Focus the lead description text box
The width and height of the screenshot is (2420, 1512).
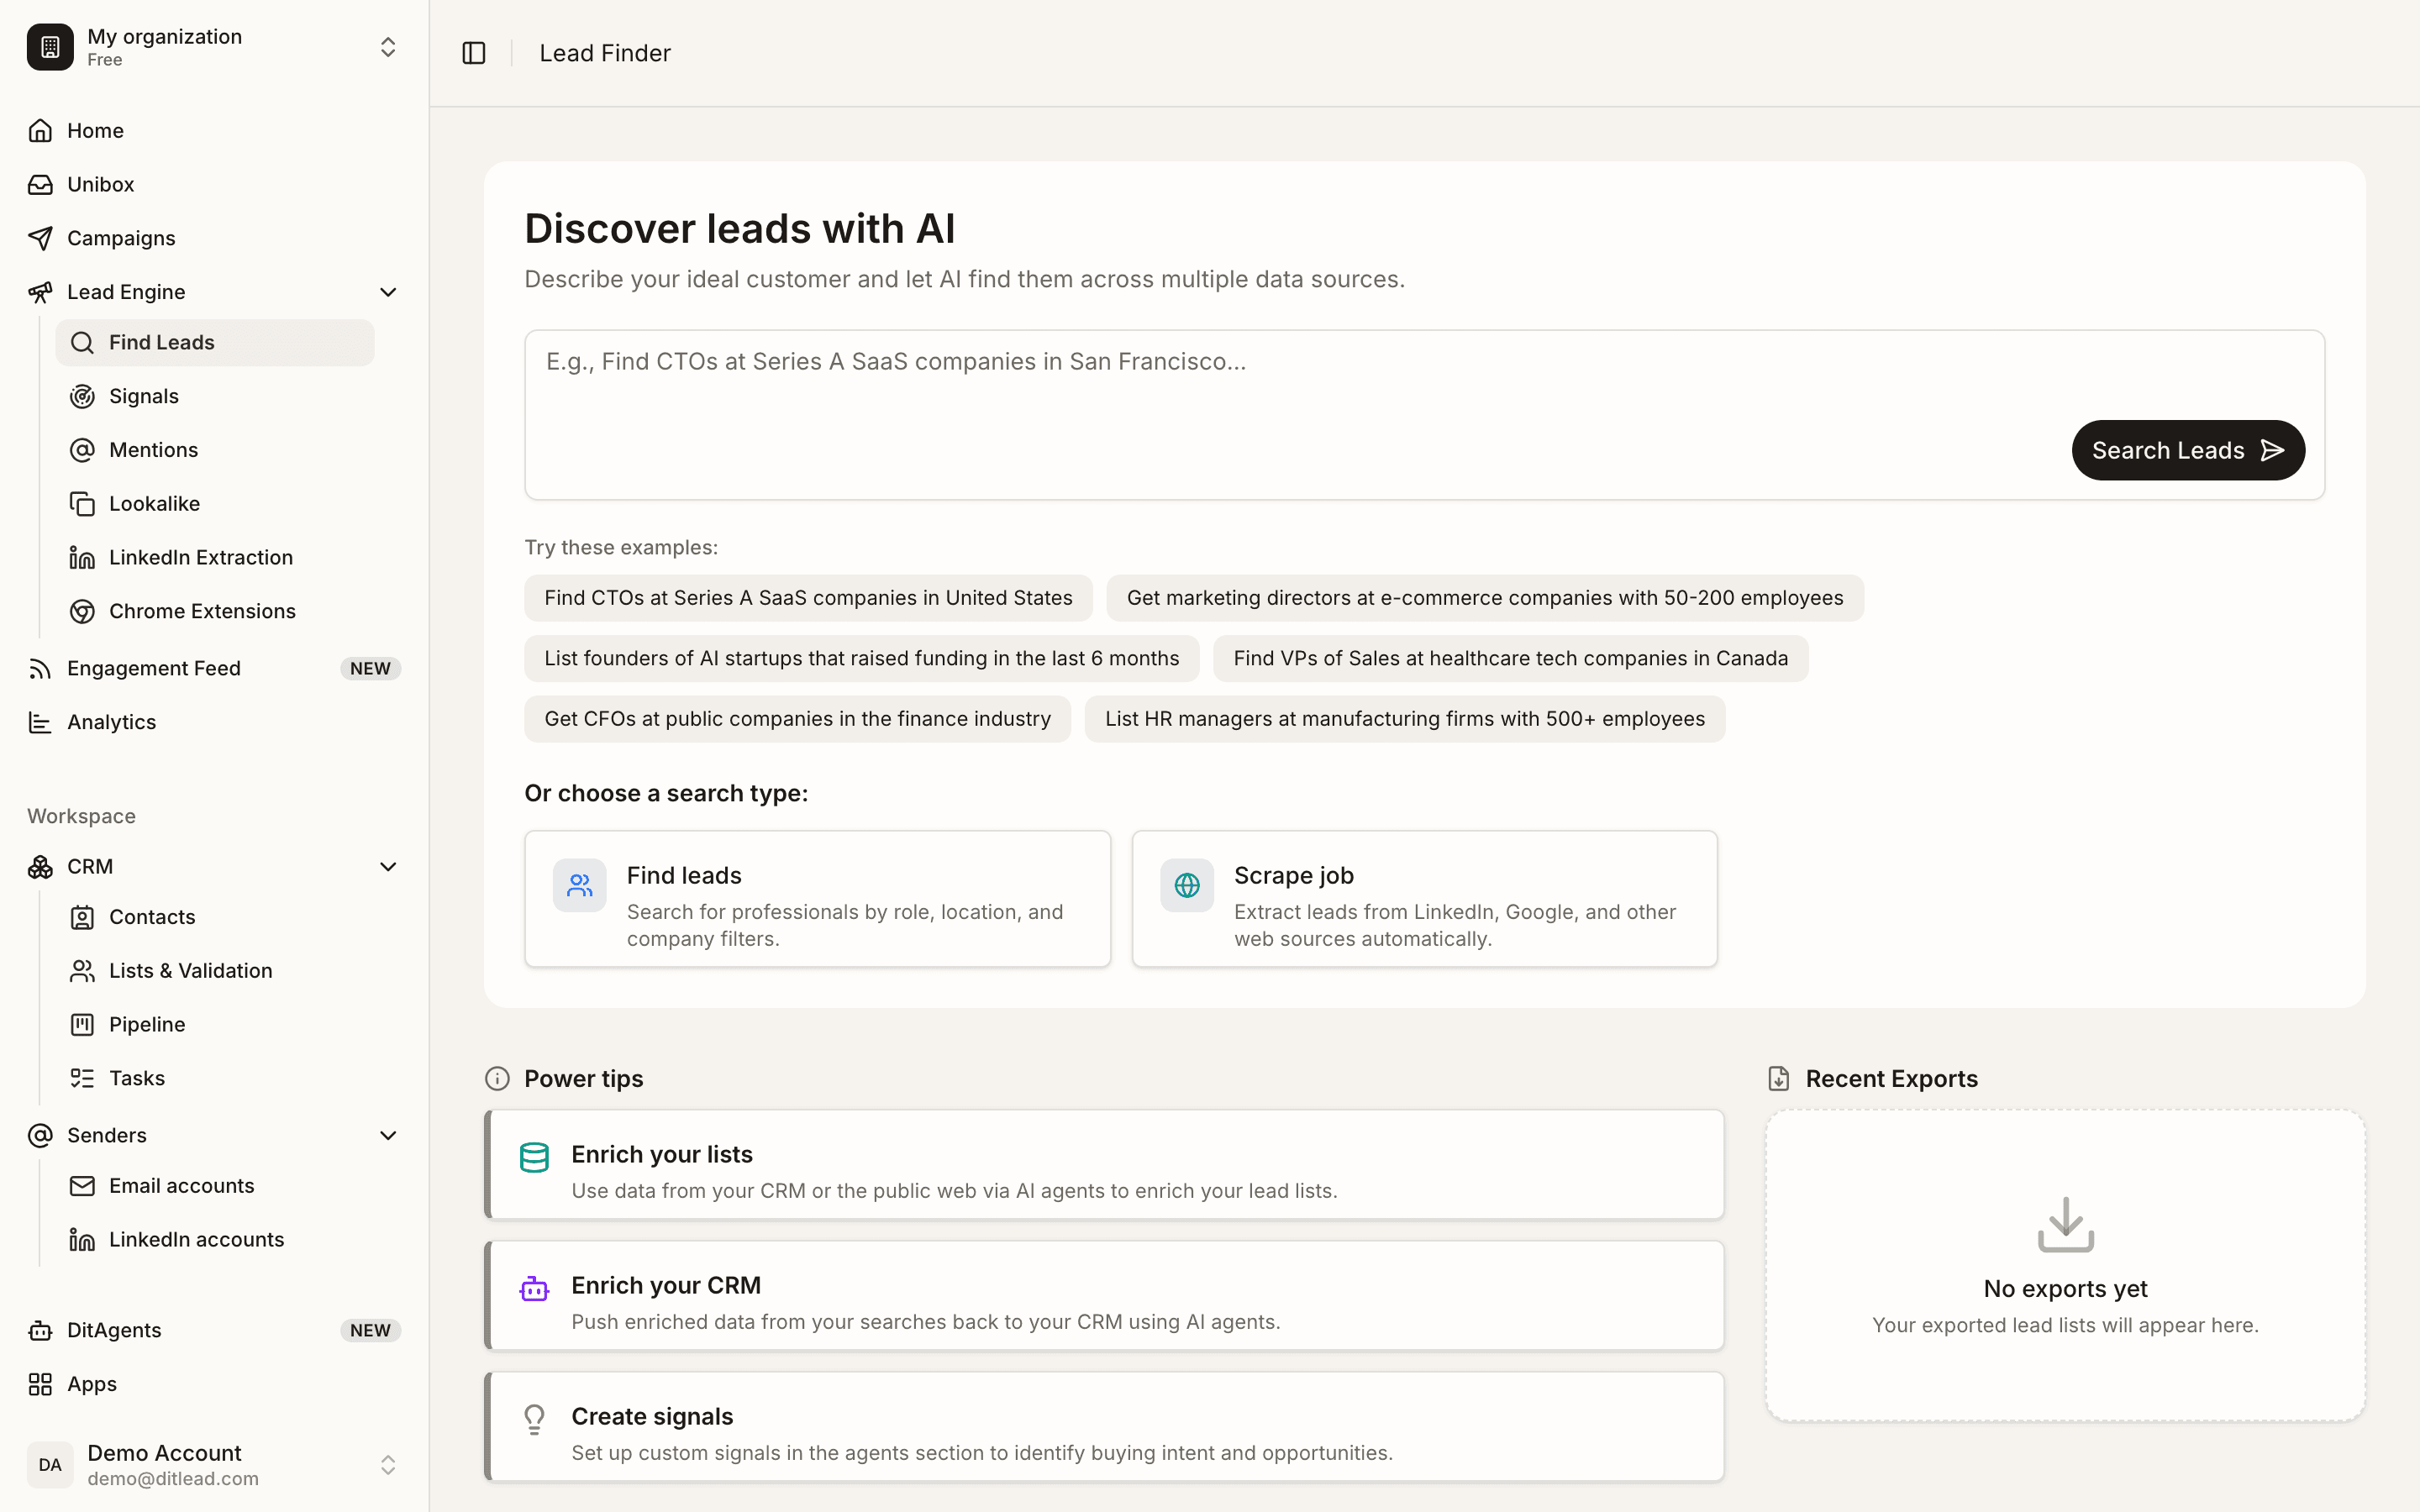(x=1425, y=415)
